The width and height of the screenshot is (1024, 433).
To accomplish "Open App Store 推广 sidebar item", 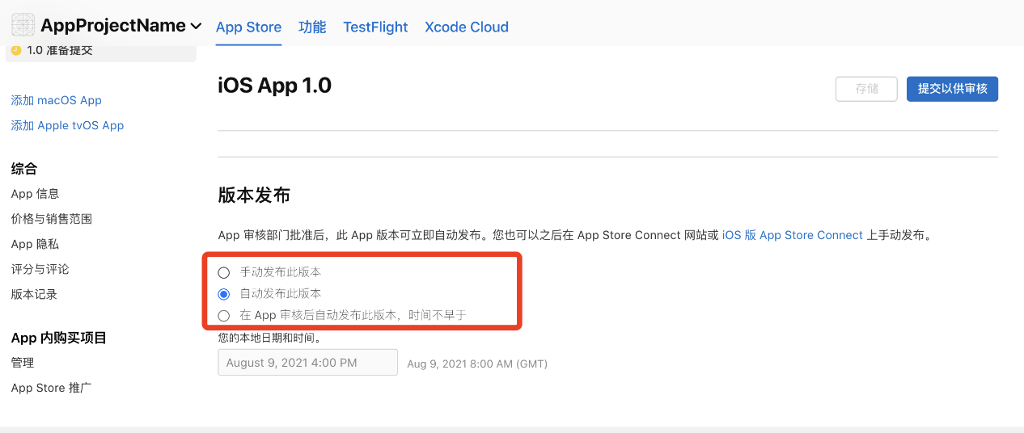I will point(51,388).
